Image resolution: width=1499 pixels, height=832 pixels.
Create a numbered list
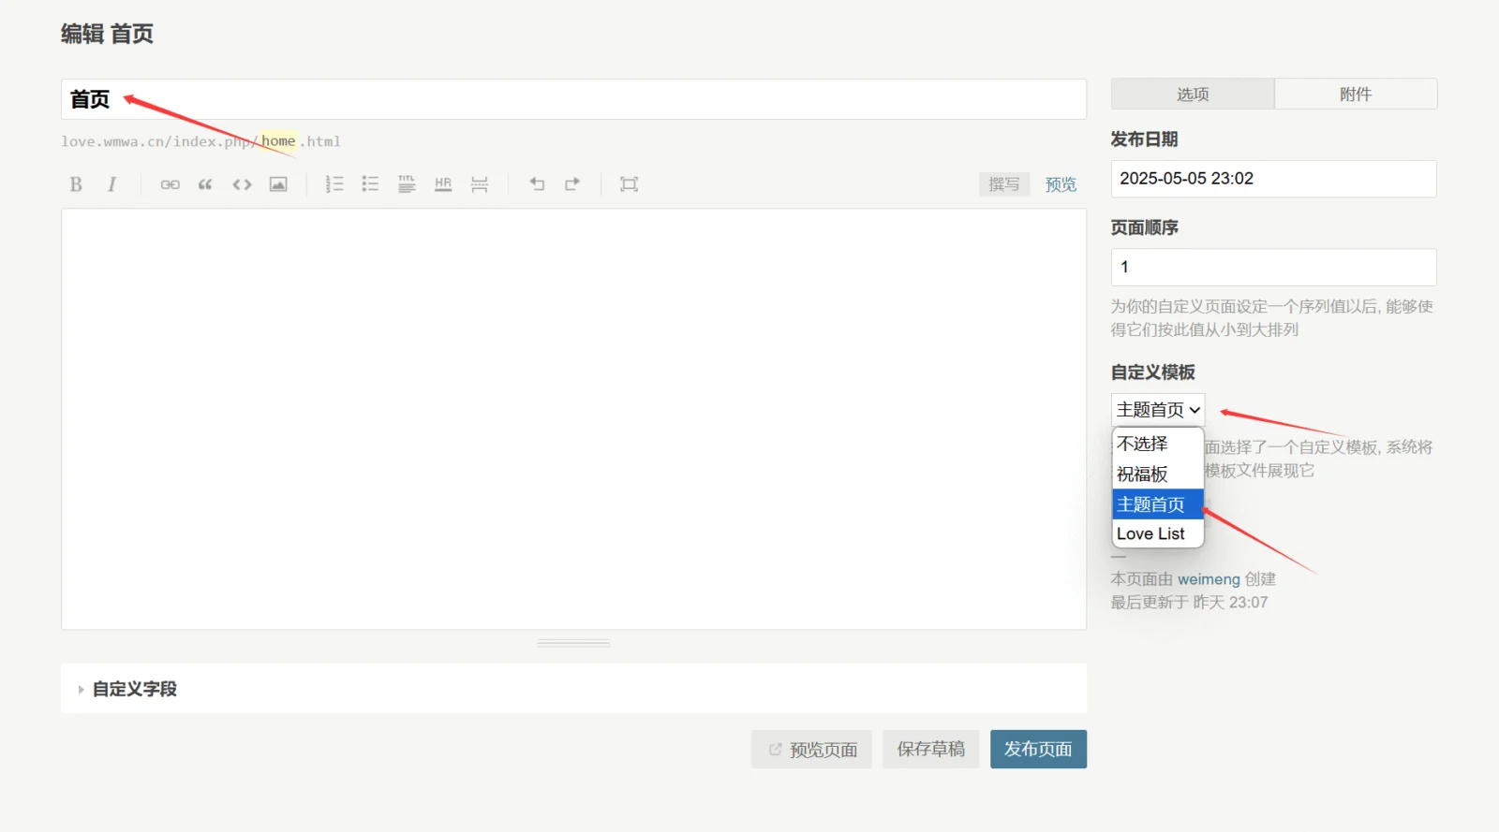click(334, 184)
